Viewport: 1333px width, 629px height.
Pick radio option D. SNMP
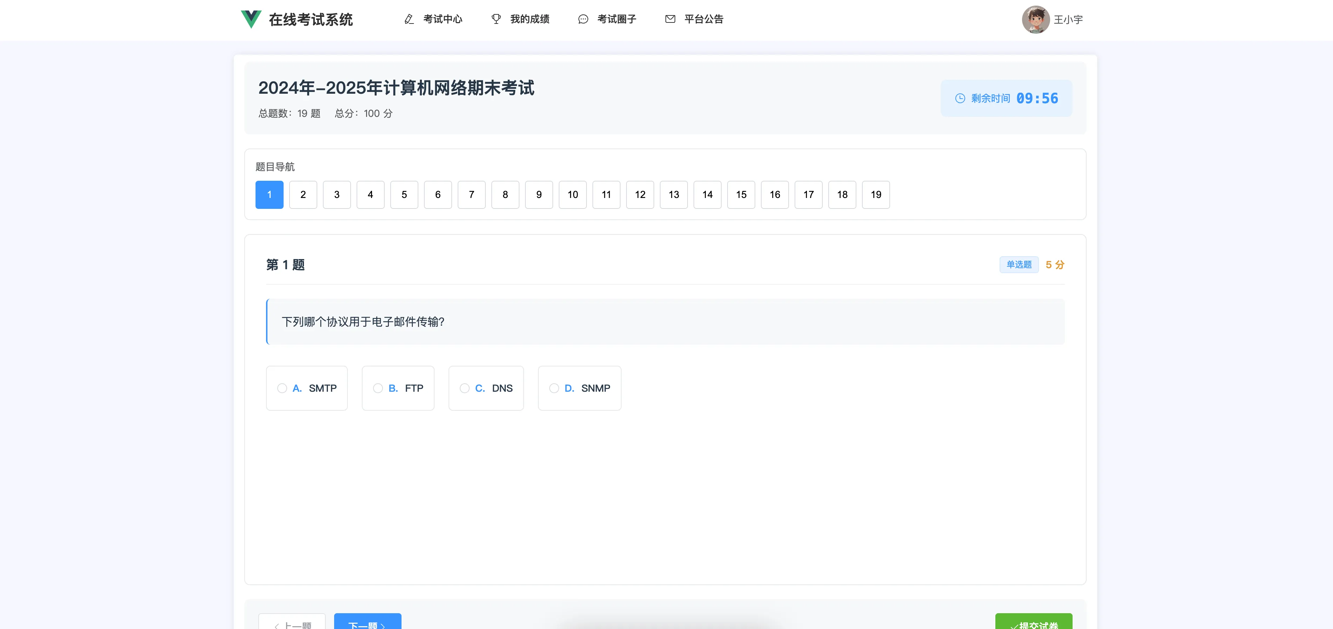554,388
